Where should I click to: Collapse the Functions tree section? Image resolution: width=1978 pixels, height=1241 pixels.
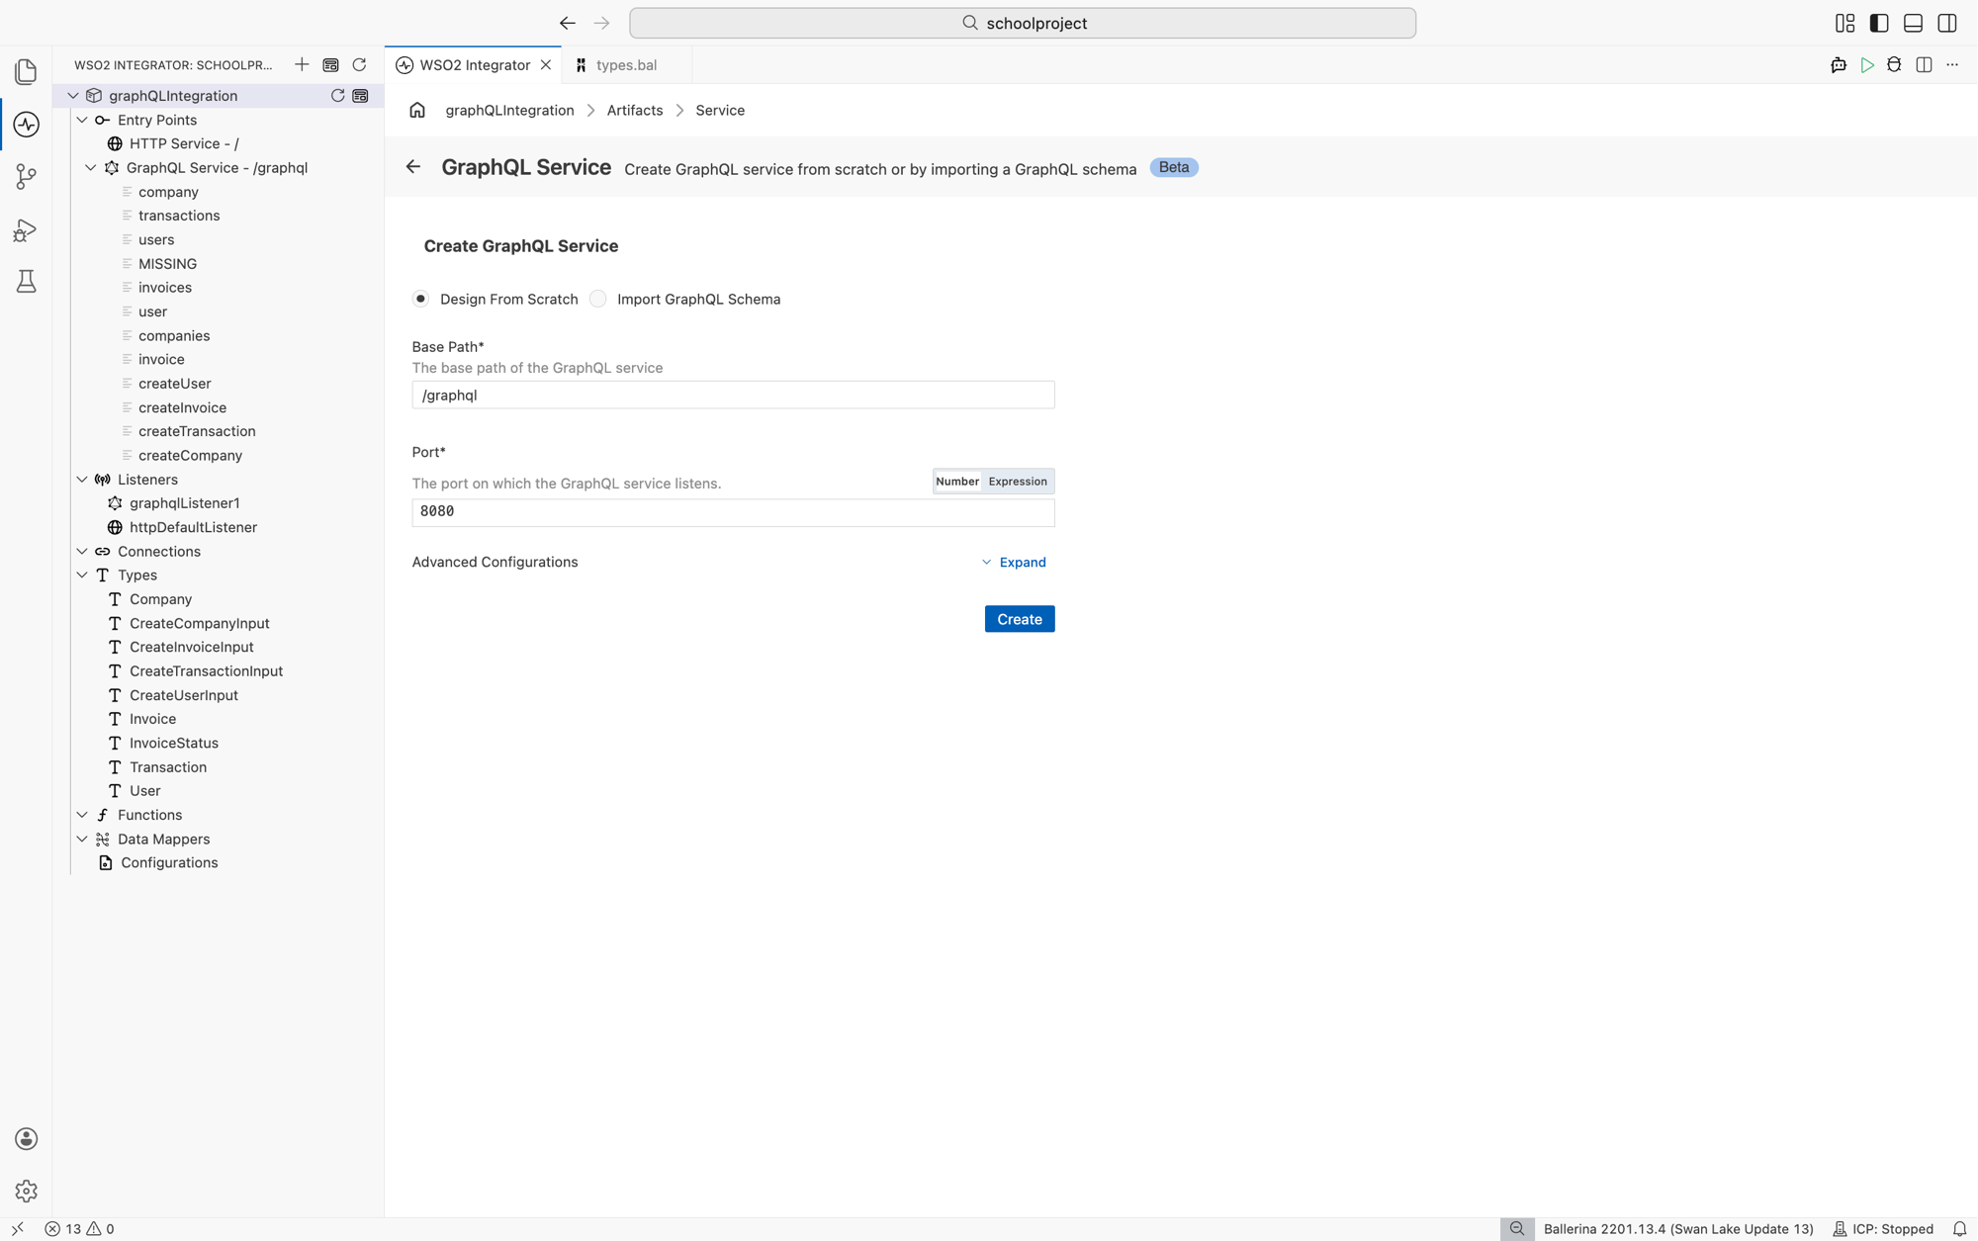coord(82,815)
